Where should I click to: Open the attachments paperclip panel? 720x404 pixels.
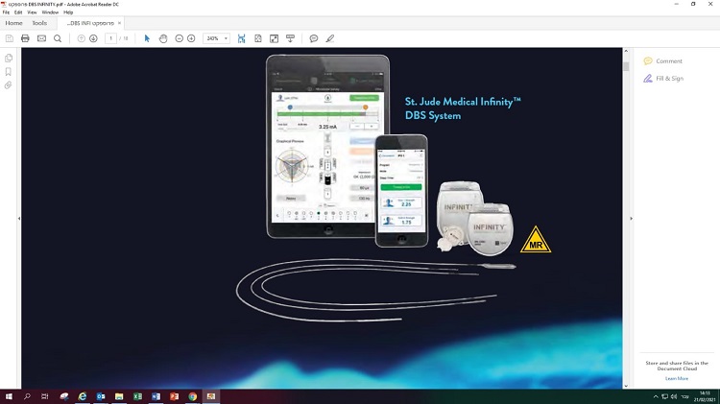pos(9,85)
